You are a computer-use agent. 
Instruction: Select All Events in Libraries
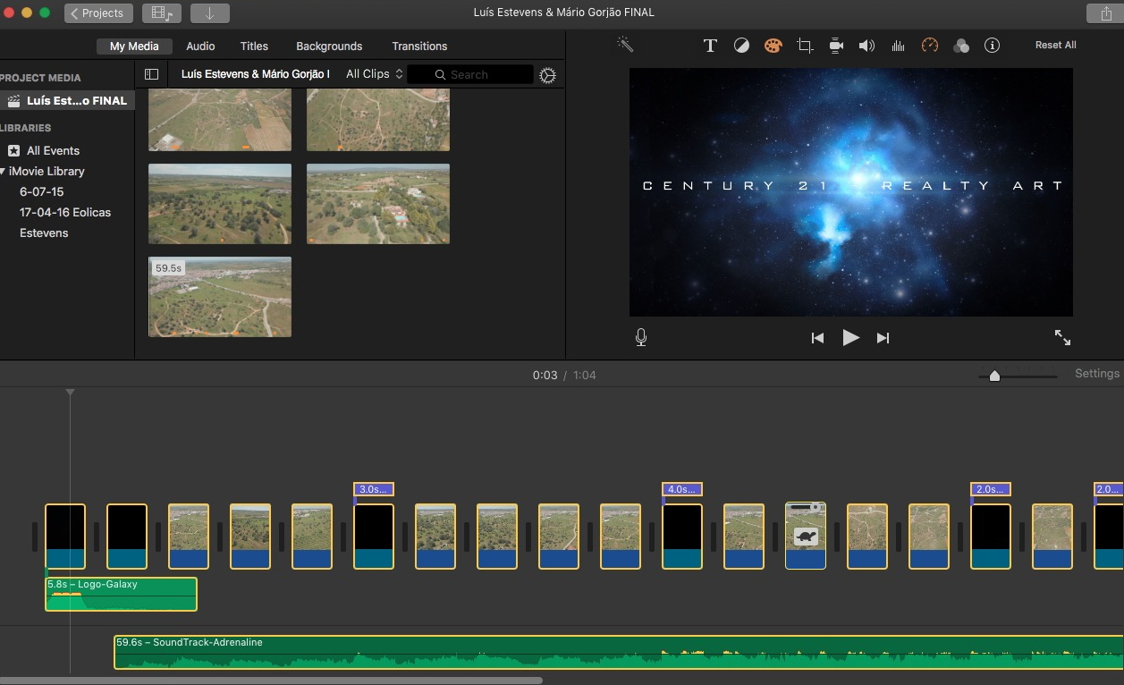[53, 150]
